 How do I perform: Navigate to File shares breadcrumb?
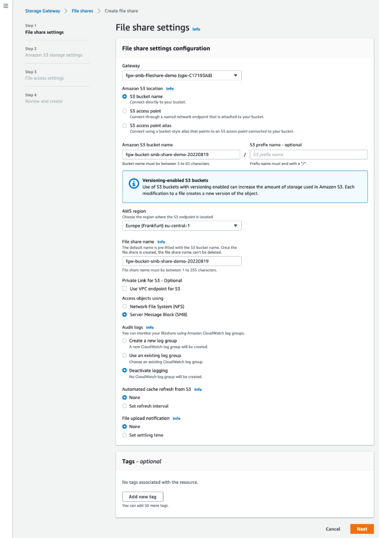[82, 10]
